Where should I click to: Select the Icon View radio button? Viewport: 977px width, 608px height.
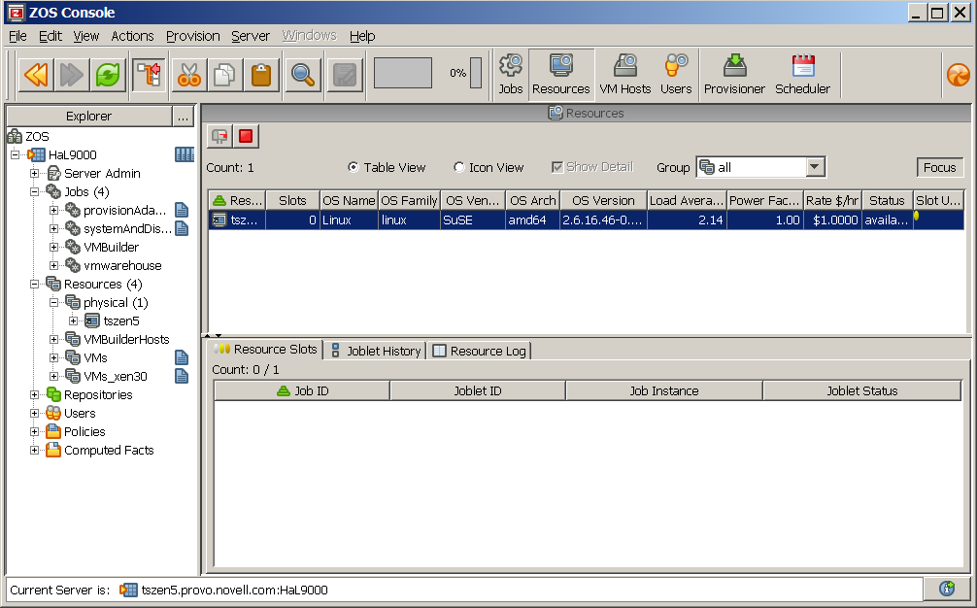tap(459, 167)
